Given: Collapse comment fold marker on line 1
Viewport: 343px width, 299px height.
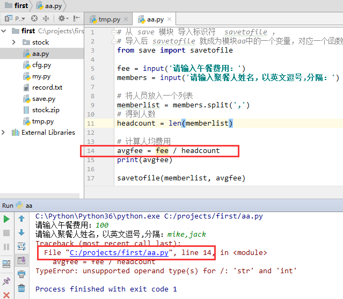Looking at the screenshot, I should click(114, 32).
